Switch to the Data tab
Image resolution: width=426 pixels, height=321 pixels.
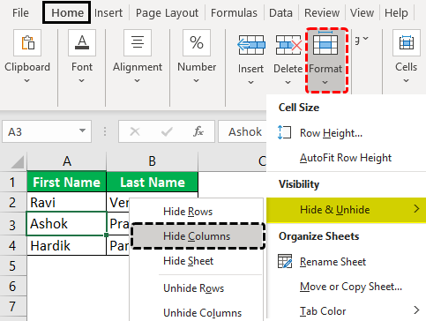(280, 13)
